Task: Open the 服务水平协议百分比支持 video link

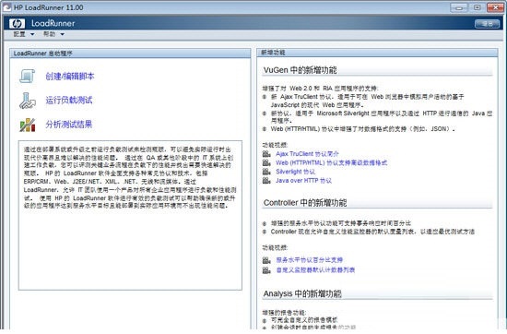Action: (x=310, y=260)
